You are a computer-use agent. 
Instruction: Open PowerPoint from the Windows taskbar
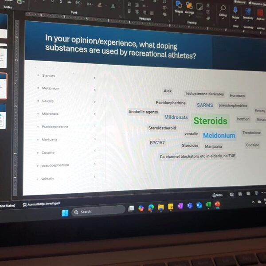[x=217, y=204]
